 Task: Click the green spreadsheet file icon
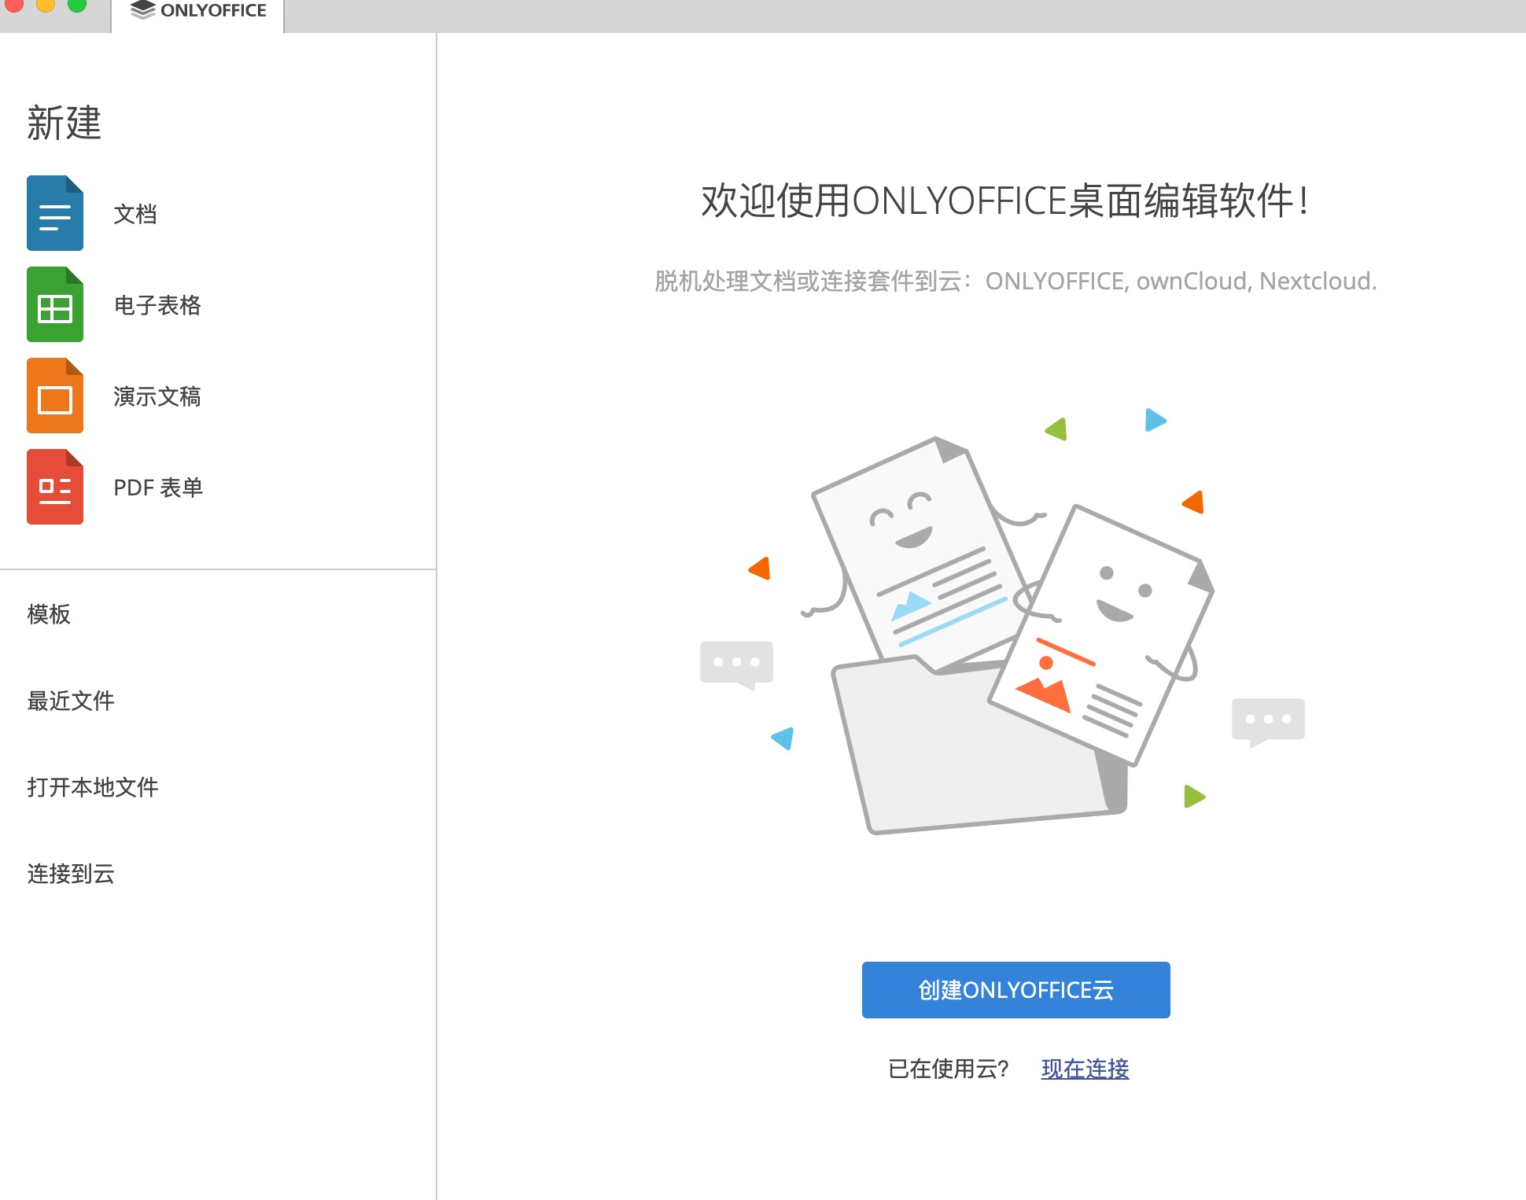point(55,304)
